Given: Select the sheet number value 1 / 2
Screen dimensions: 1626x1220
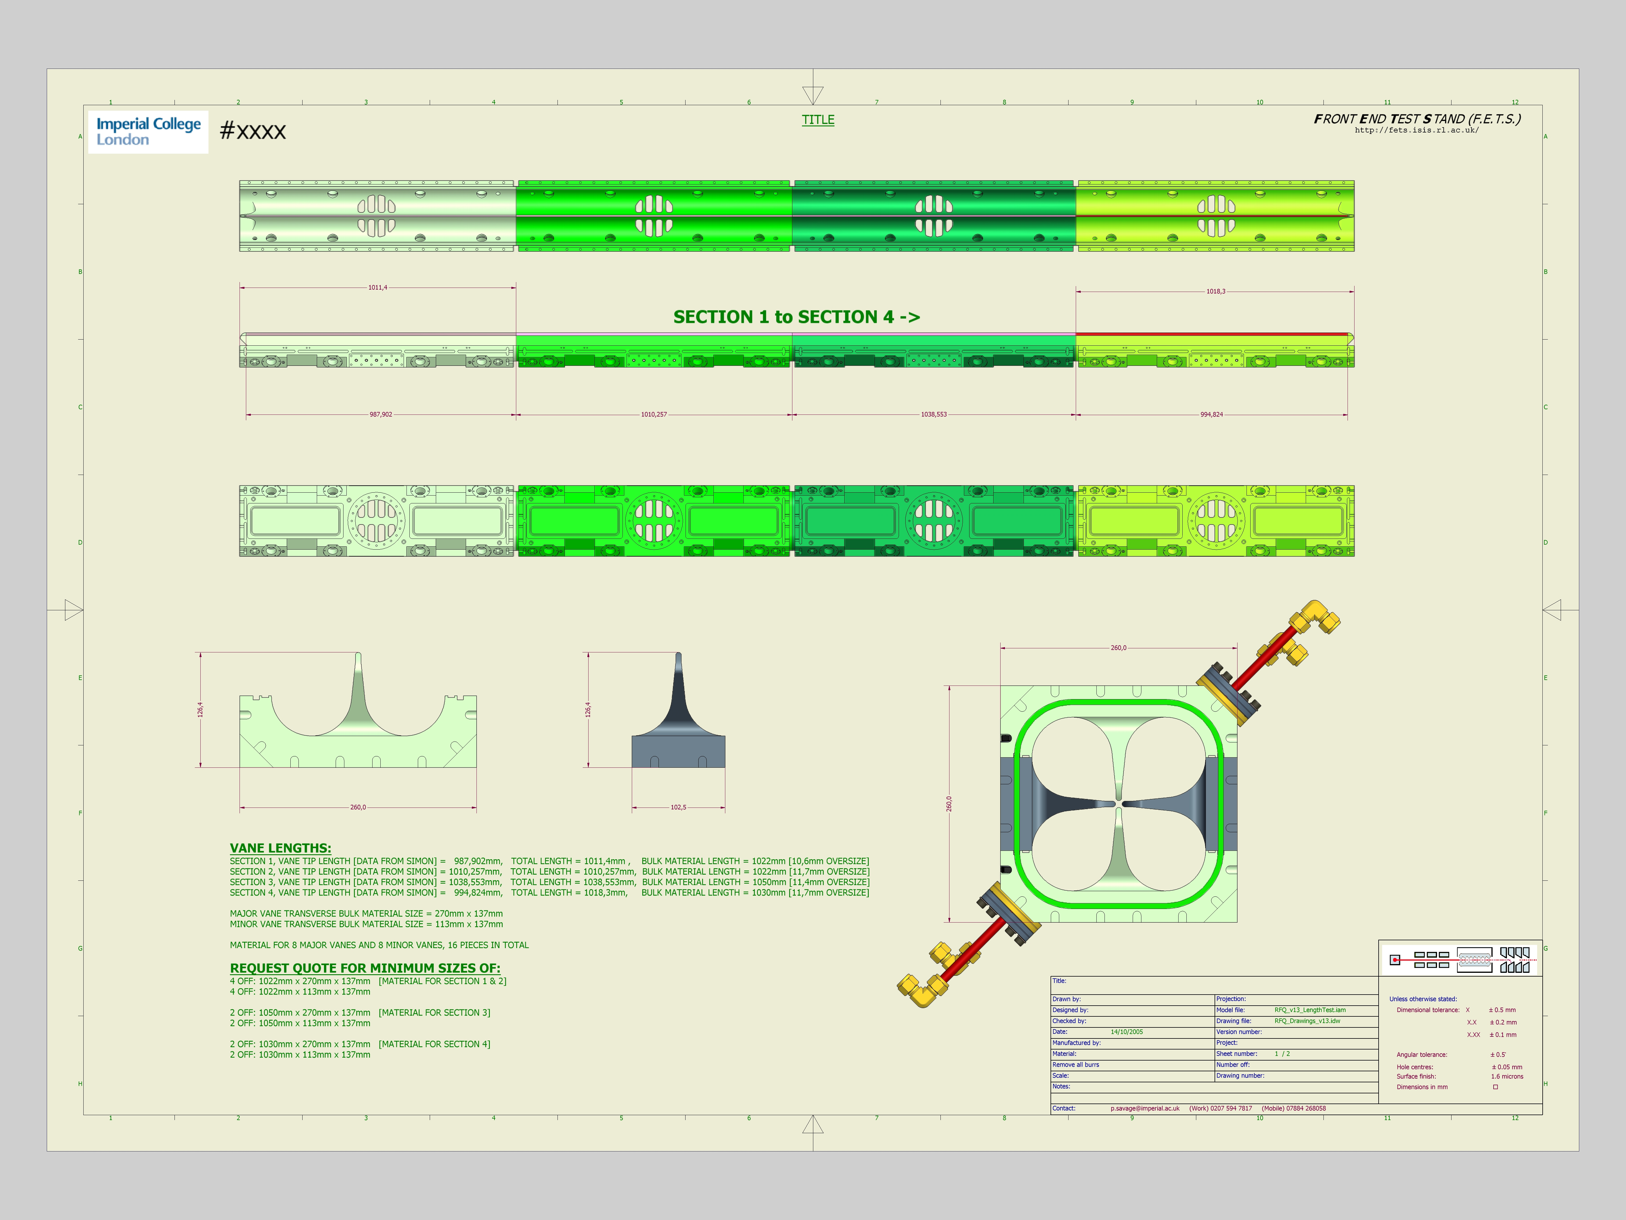Looking at the screenshot, I should click(1282, 1054).
